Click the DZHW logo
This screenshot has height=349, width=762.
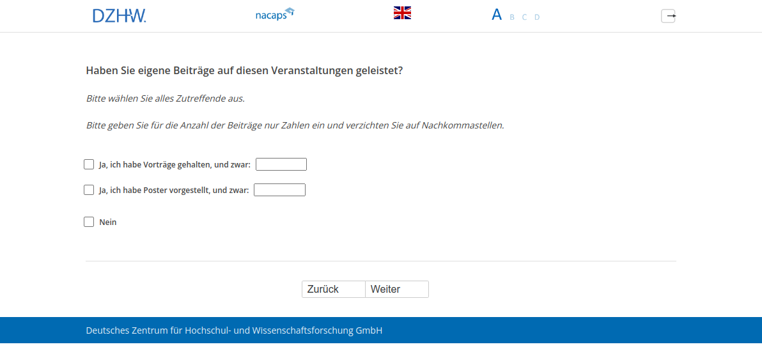point(119,15)
